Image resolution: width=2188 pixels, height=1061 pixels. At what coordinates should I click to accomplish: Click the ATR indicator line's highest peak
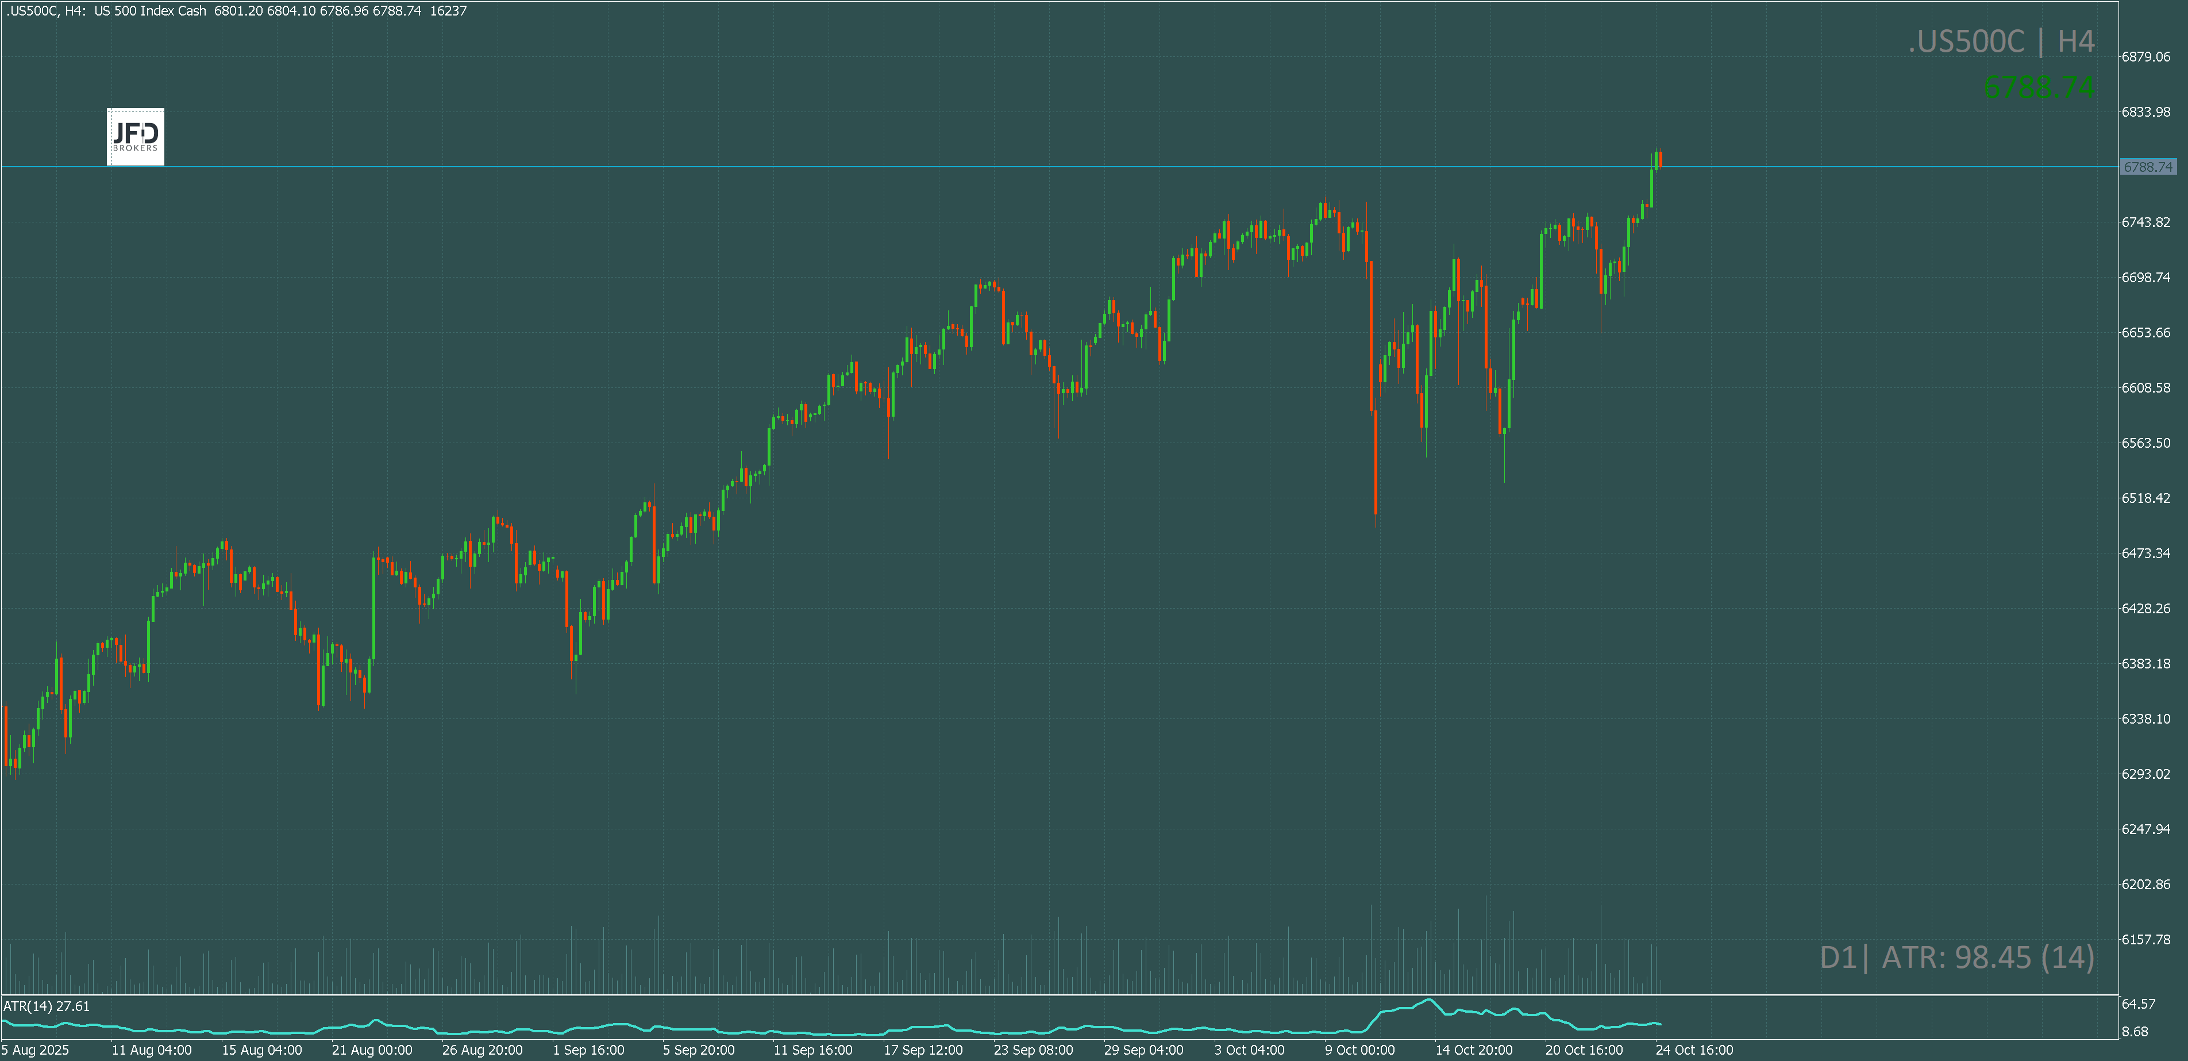1430,1000
